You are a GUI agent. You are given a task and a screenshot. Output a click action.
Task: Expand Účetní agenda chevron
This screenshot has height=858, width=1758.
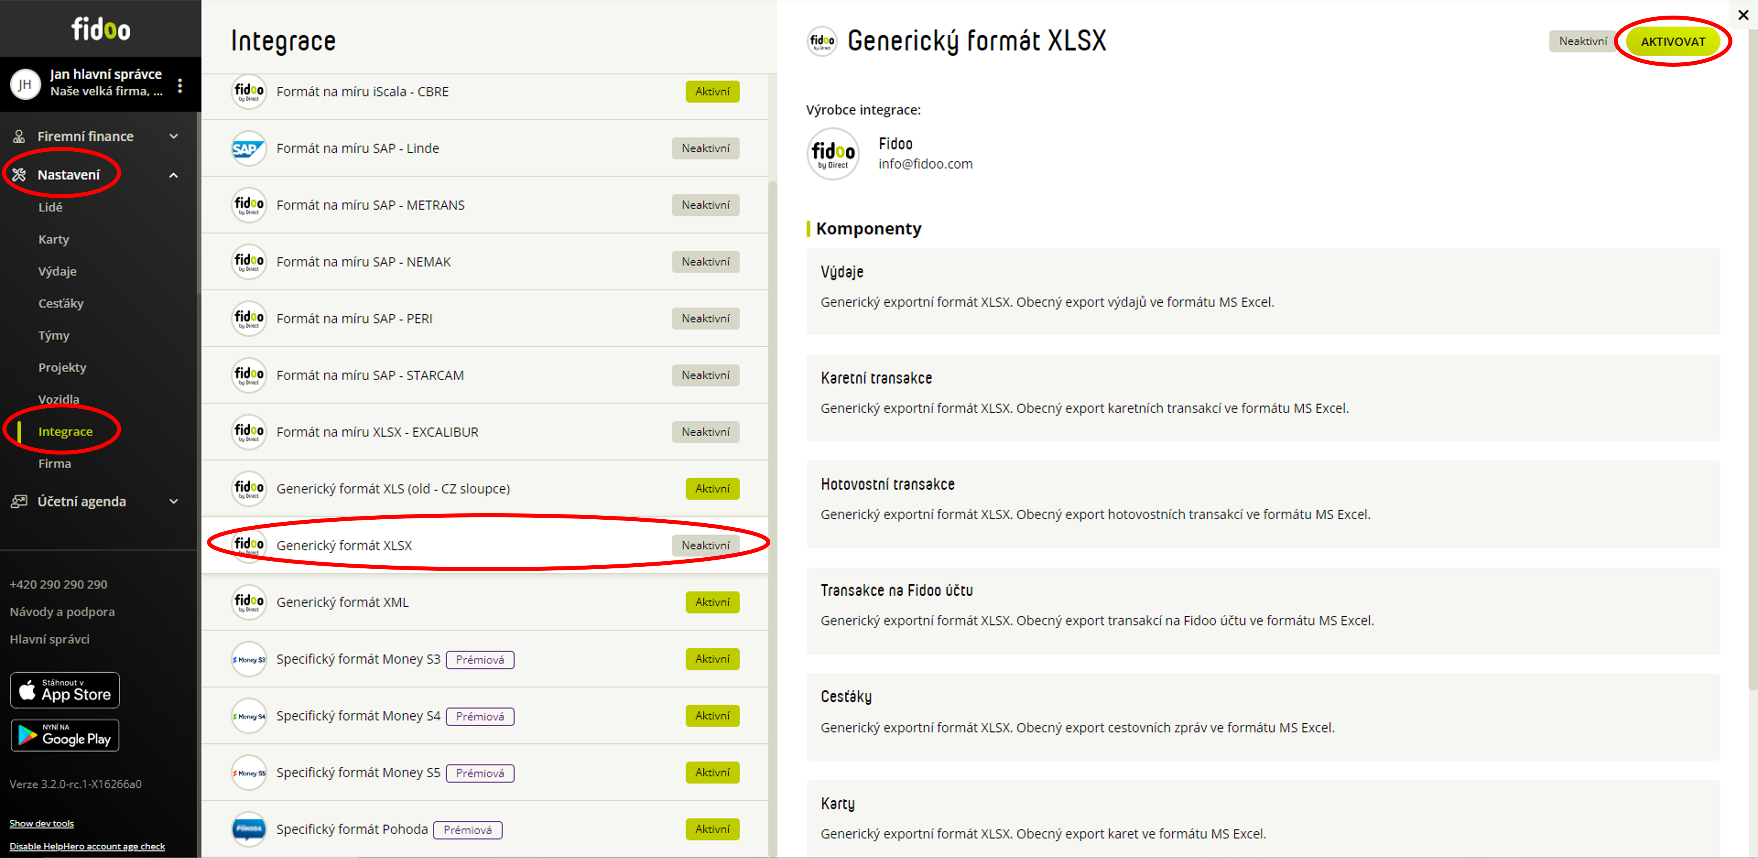click(173, 501)
